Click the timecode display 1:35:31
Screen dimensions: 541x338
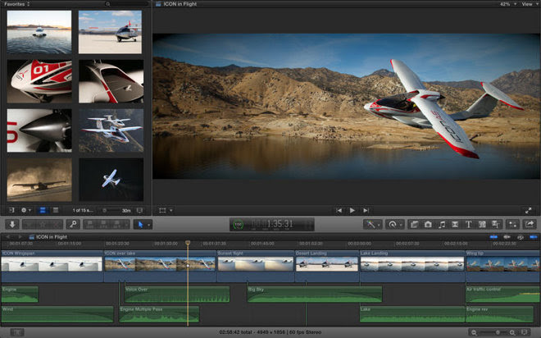[272, 224]
